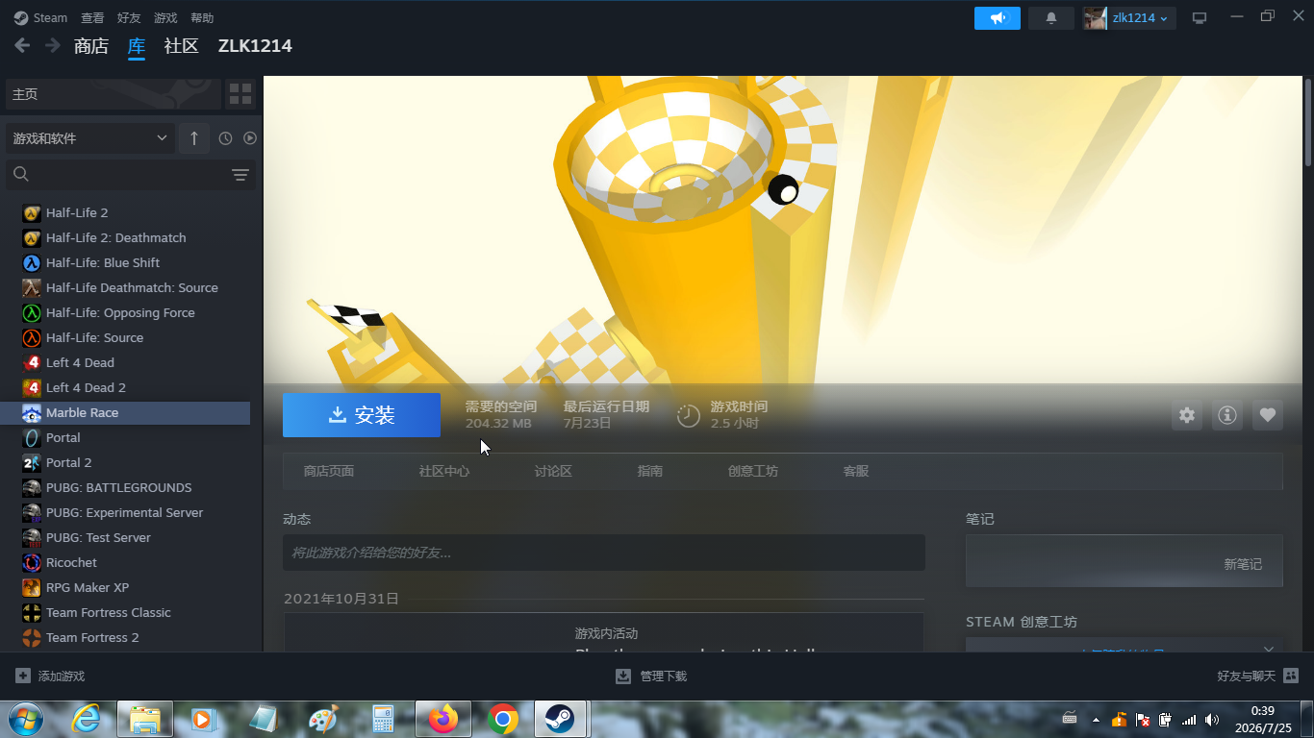This screenshot has height=738, width=1314.
Task: Go to the 商店 tab
Action: point(91,46)
